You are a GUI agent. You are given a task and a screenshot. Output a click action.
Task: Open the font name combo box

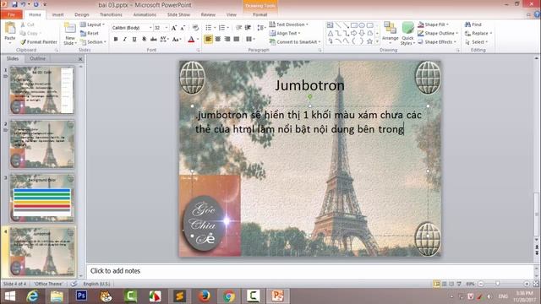click(132, 28)
